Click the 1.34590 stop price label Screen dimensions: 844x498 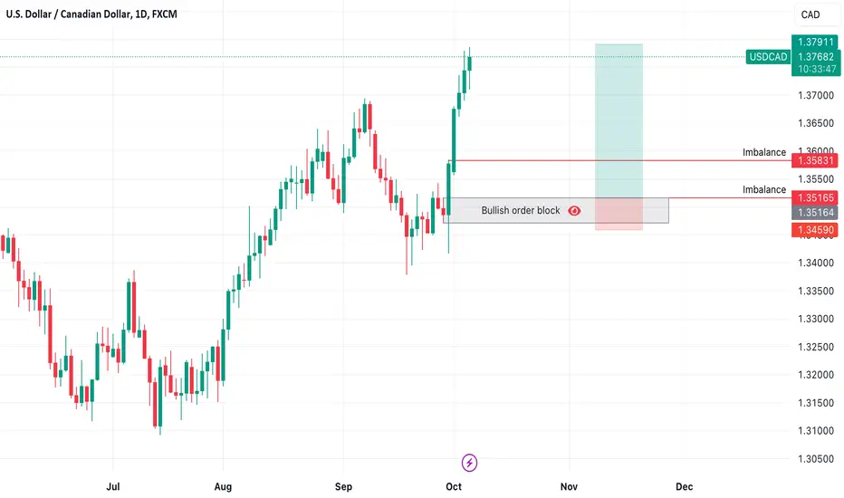point(815,230)
